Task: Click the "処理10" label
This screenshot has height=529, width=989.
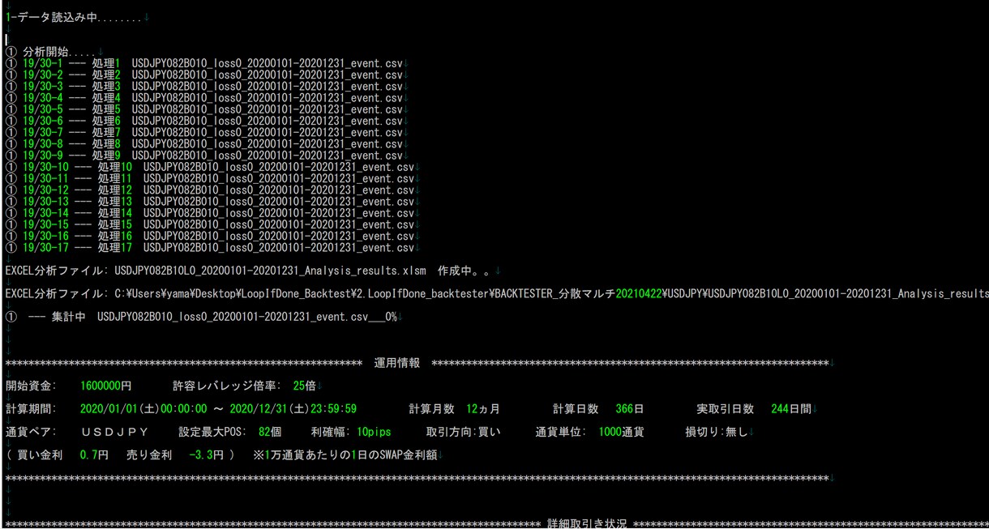Action: point(115,167)
